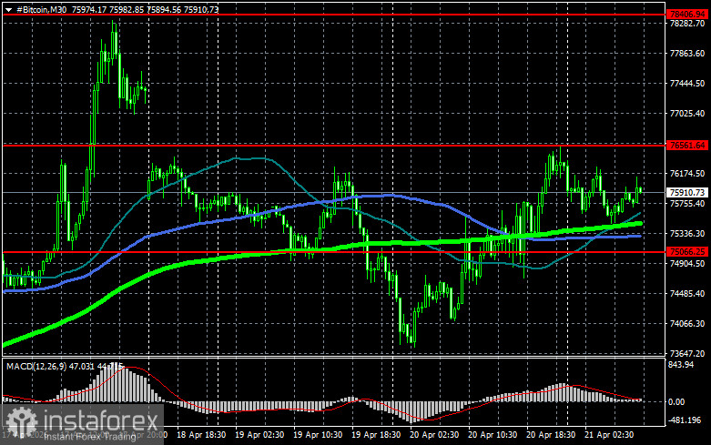
Task: Click the 77863.60 price axis label
Action: (687, 54)
